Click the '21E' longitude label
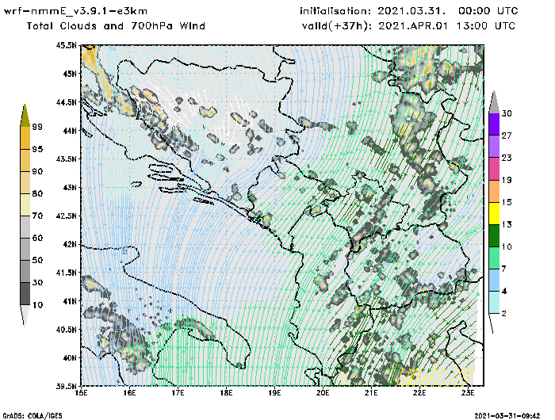Viewport: 555px width, 420px height. pyautogui.click(x=371, y=393)
